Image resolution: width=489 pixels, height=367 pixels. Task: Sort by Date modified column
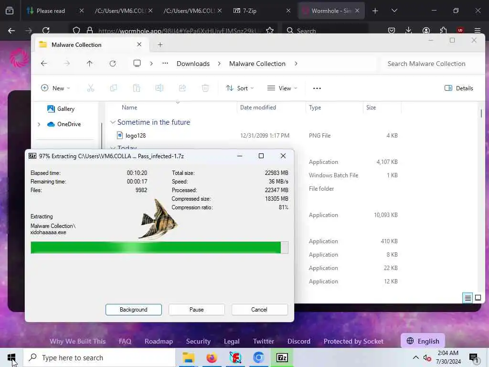pos(258,108)
